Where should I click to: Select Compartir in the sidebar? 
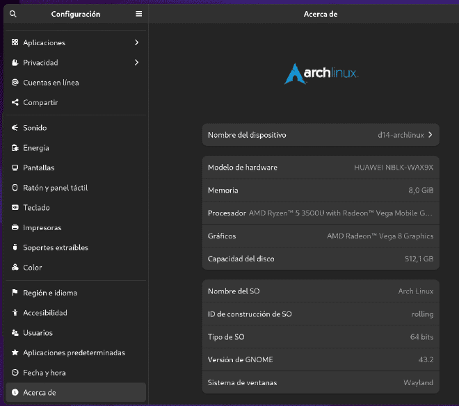click(x=76, y=102)
